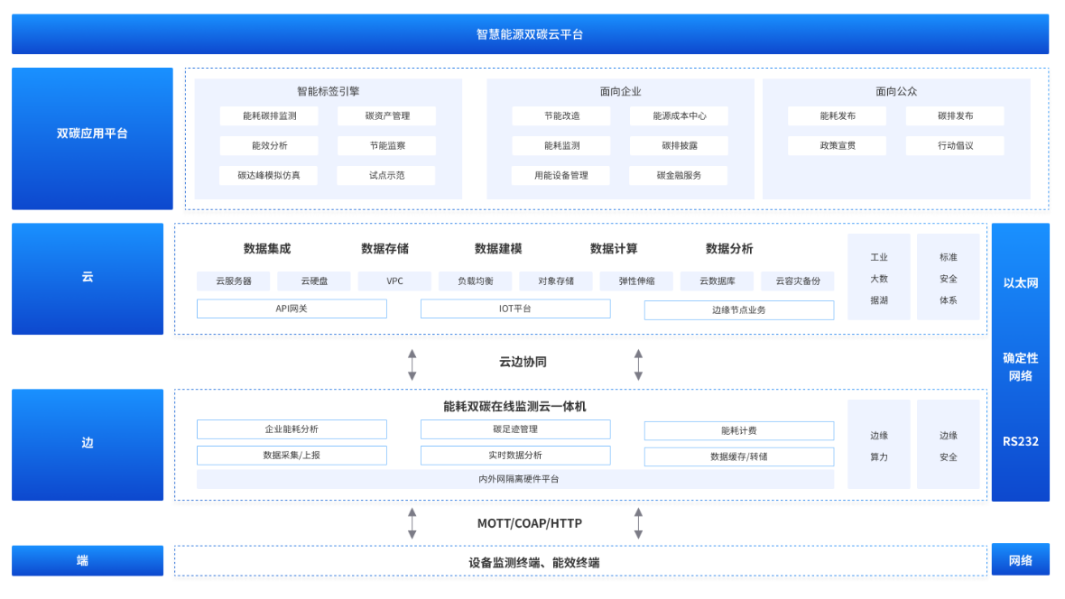The height and width of the screenshot is (599, 1065).
Task: Click the 工业大数据湖 panel
Action: point(879,277)
